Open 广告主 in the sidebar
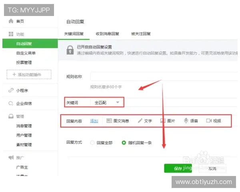This screenshot has height=192, width=240. pos(22,167)
